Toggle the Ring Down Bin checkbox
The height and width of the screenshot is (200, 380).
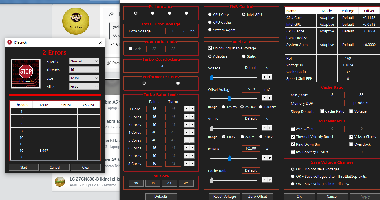tap(293, 144)
